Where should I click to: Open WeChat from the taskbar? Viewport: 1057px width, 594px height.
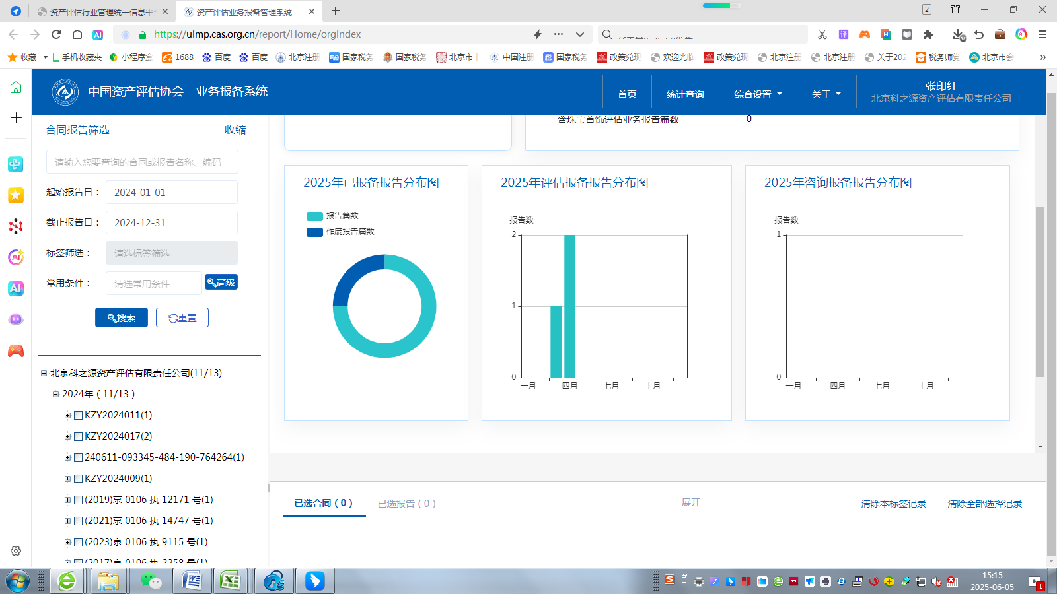(151, 581)
